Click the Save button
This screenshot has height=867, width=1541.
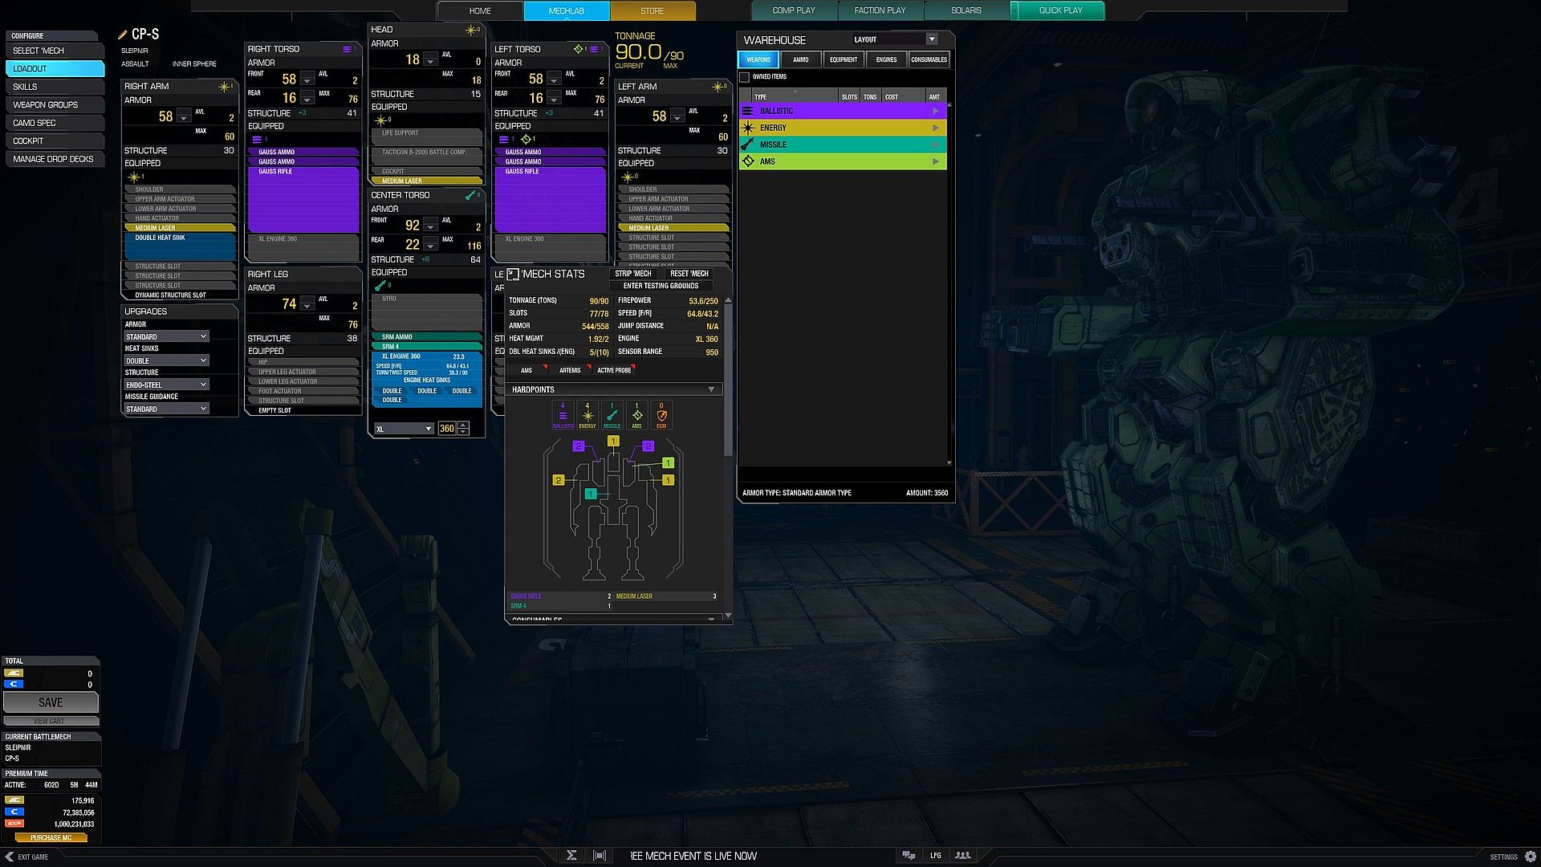tap(51, 702)
